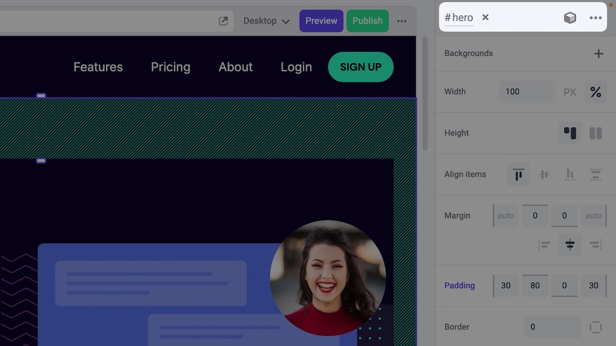Open the toolbar more options menu
Screen dimensions: 616x346
tap(402, 21)
